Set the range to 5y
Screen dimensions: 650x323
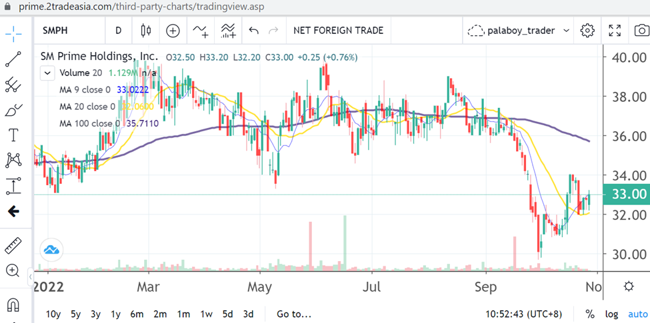75,314
